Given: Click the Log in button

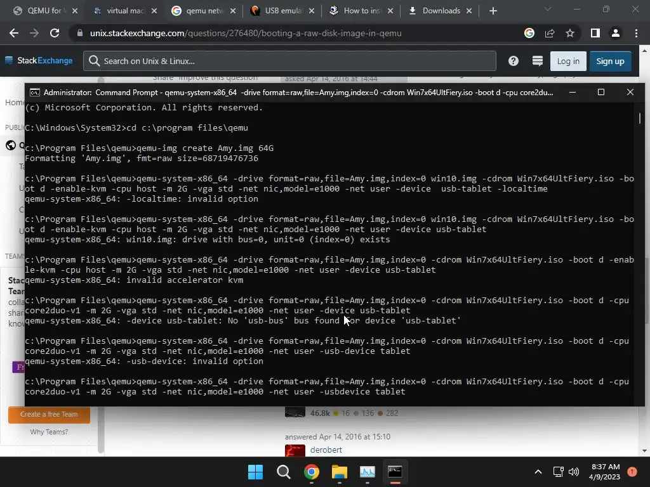Looking at the screenshot, I should [x=568, y=62].
